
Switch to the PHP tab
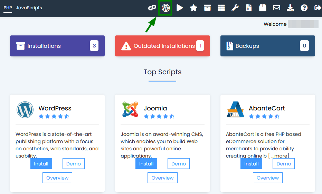(8, 8)
